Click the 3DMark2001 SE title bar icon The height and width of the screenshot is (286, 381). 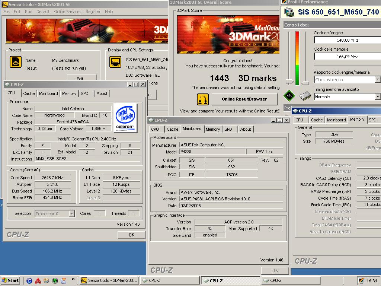[5, 4]
